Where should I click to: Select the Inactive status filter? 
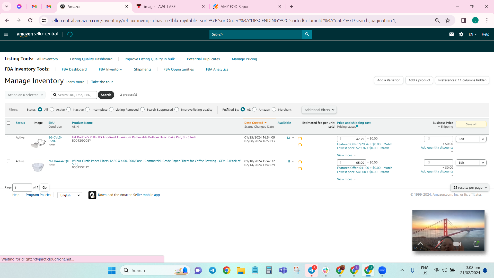pos(69,109)
